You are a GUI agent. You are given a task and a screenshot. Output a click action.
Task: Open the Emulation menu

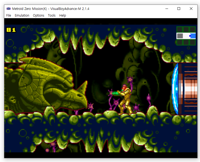pos(22,16)
